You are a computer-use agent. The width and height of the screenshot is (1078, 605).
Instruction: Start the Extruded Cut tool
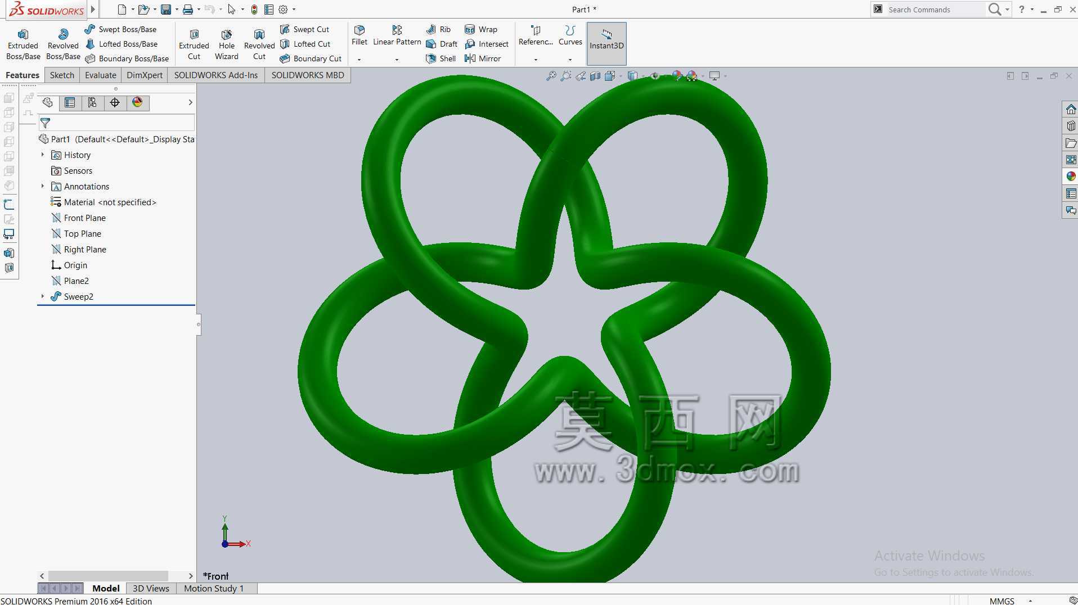(x=194, y=44)
